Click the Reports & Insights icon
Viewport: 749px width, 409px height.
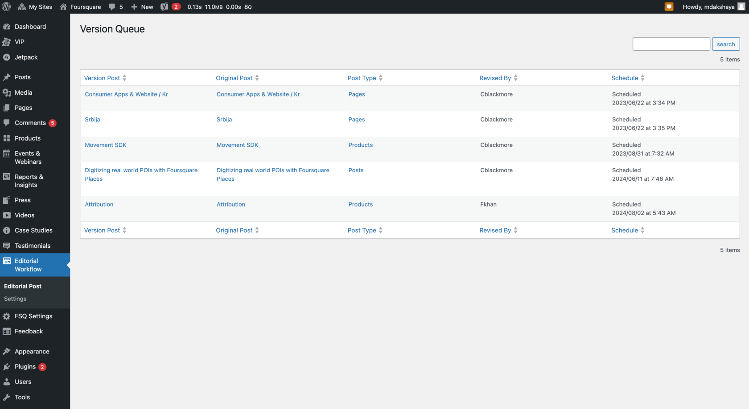click(x=7, y=177)
